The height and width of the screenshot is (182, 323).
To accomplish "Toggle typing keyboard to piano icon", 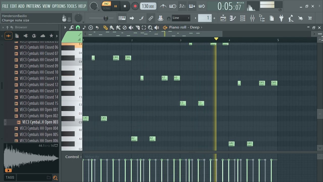I will [x=122, y=18].
